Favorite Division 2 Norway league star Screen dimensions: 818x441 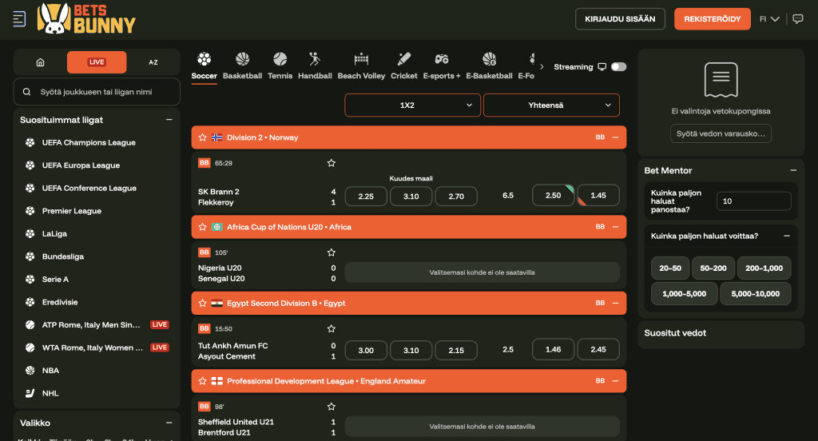(202, 137)
